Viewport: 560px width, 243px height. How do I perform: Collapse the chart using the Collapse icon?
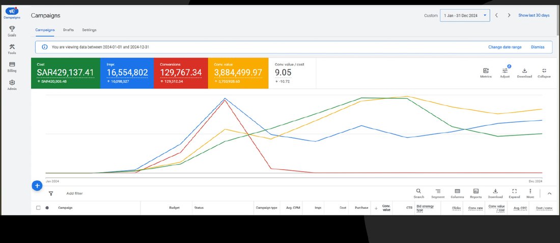[x=544, y=73]
